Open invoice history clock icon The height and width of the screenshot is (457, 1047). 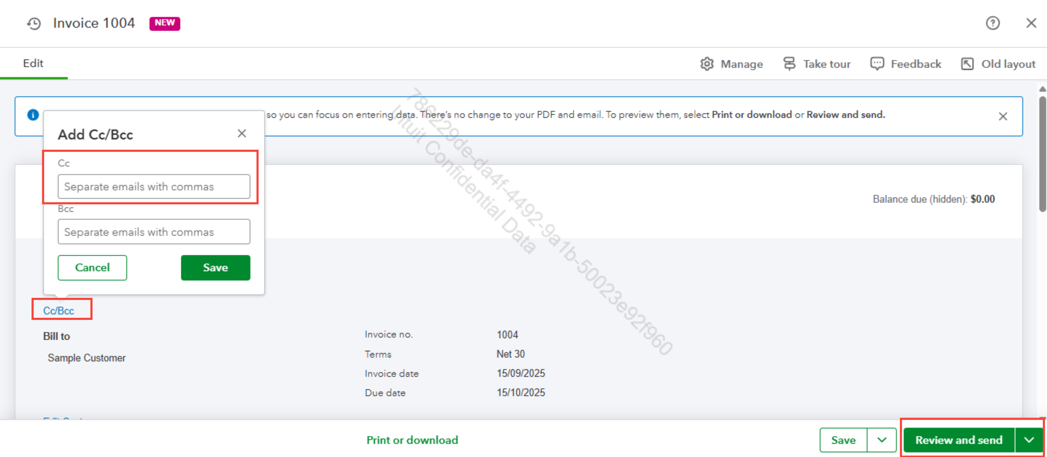coord(34,24)
